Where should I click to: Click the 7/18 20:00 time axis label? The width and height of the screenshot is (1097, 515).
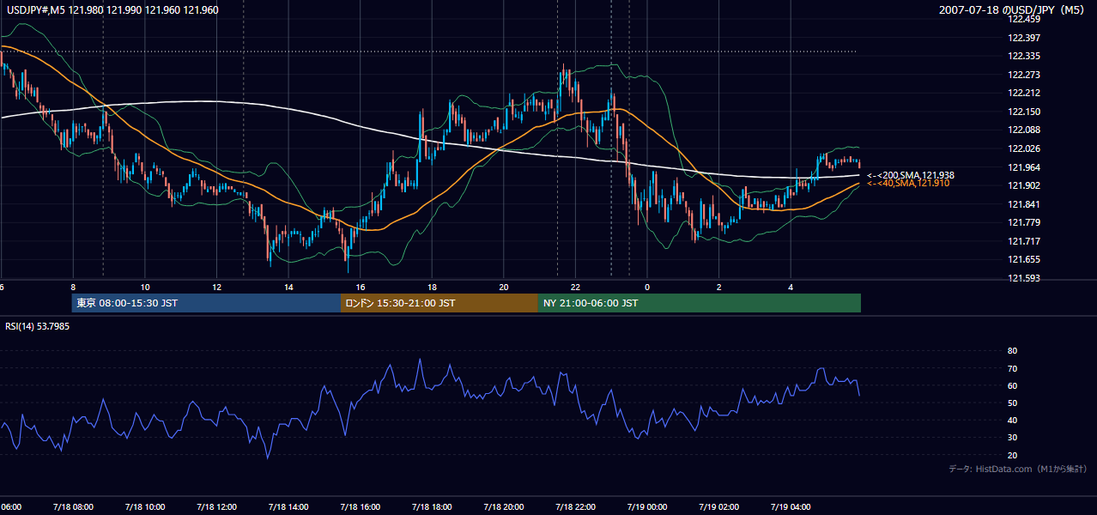click(503, 507)
